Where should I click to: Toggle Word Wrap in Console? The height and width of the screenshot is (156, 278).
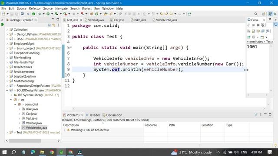click(x=258, y=31)
